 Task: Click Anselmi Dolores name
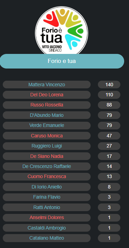coord(47,218)
